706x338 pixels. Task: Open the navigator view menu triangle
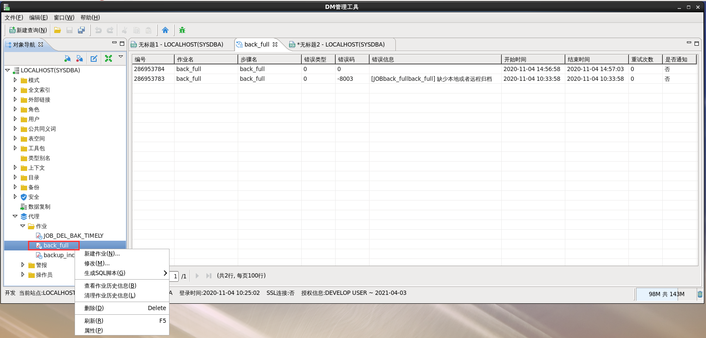point(121,57)
